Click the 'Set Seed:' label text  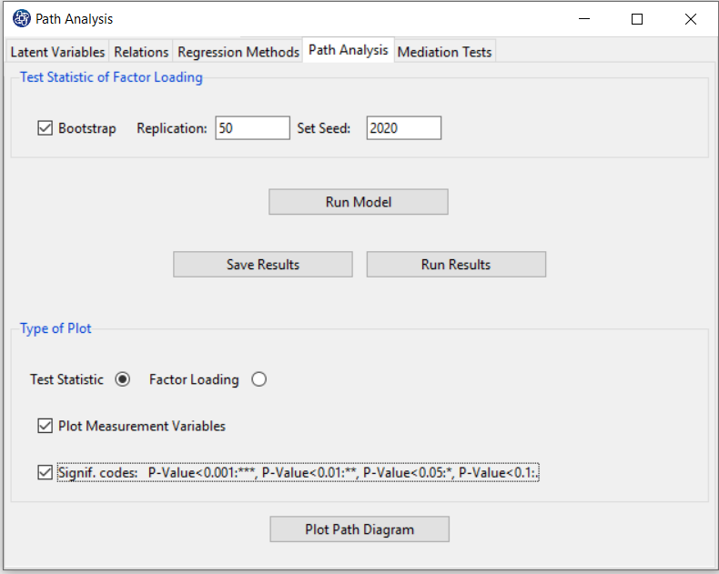[x=324, y=128]
